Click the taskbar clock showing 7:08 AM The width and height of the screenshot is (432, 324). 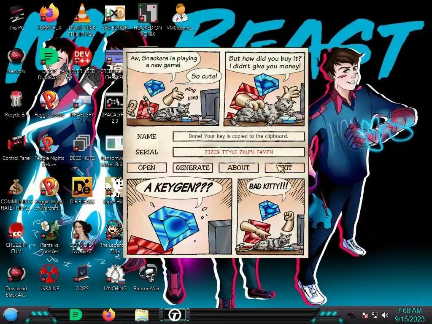point(409,315)
